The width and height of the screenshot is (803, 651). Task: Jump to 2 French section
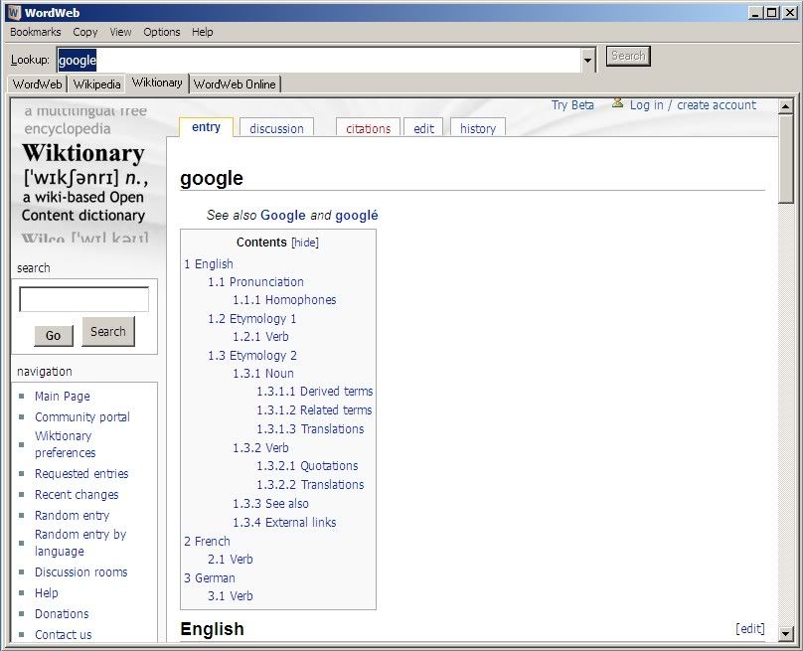click(x=207, y=541)
